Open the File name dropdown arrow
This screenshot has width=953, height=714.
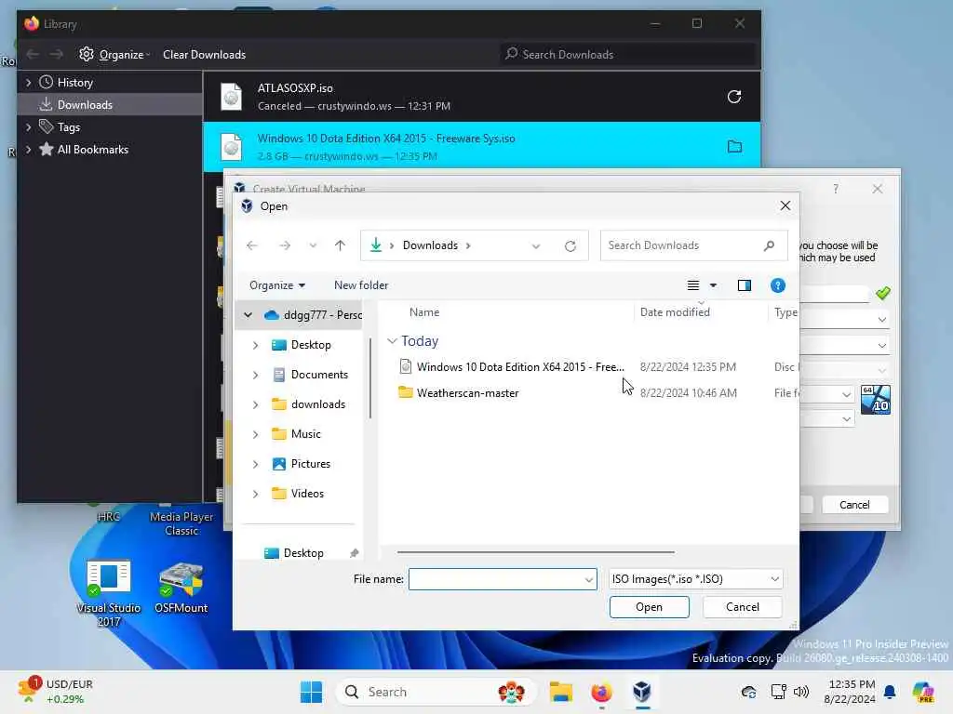(589, 580)
